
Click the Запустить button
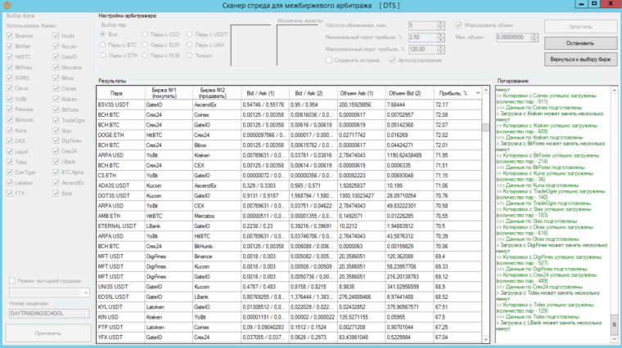coord(580,26)
